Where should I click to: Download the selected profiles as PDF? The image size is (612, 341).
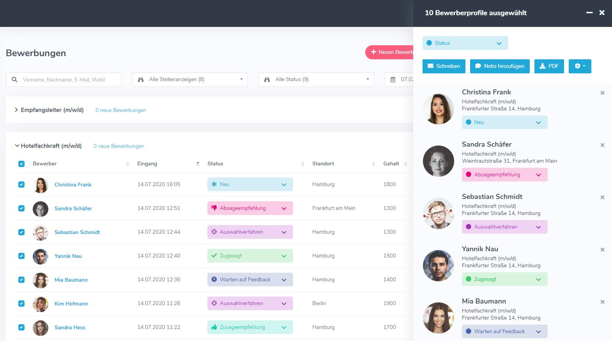pos(549,66)
